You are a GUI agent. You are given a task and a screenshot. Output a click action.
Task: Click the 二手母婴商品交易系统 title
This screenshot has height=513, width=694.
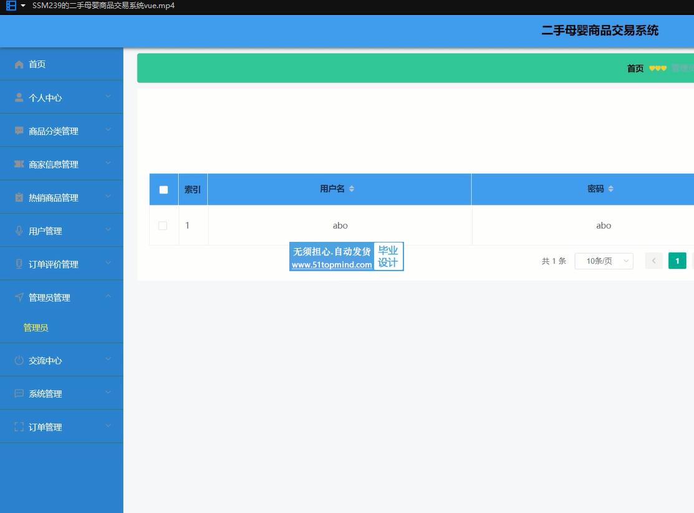[600, 31]
